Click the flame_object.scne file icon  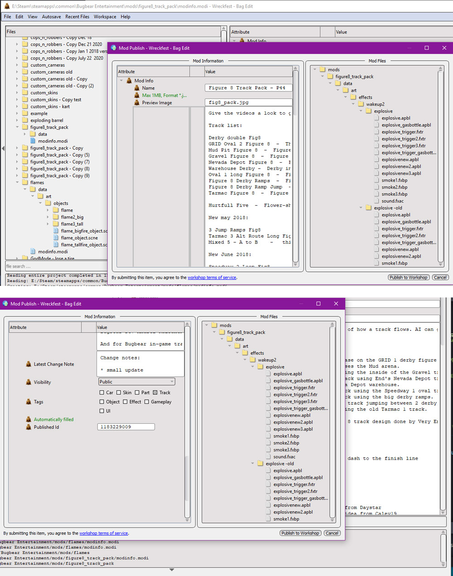tap(56, 238)
